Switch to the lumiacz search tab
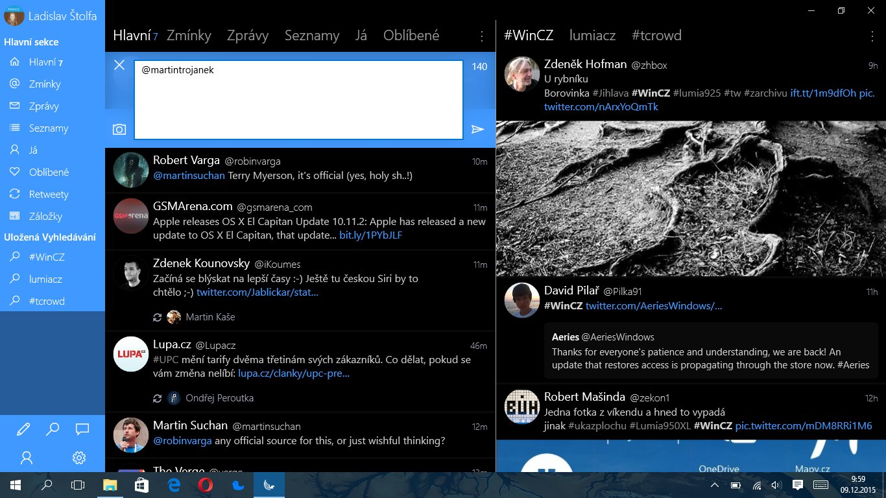Screen dimensions: 886x498 [x=592, y=36]
